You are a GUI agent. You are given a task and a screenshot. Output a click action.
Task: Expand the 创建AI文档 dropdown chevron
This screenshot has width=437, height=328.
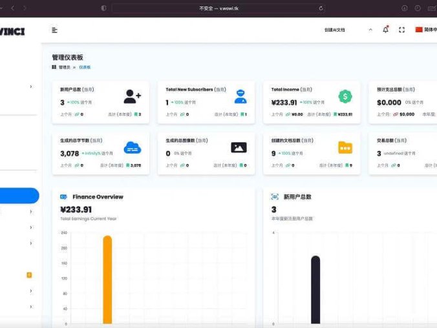point(370,30)
